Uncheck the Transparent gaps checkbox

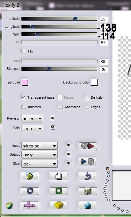tap(24, 97)
